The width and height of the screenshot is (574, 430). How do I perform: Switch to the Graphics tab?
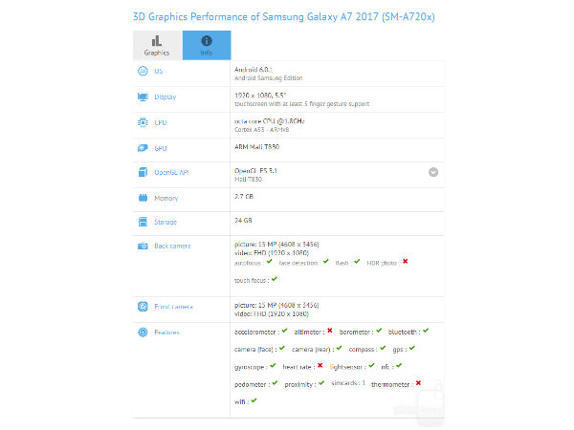pyautogui.click(x=158, y=45)
